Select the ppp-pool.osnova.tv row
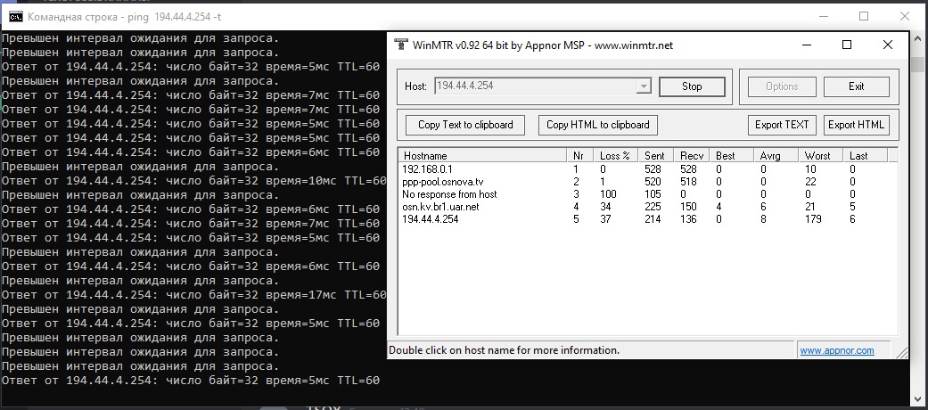This screenshot has height=410, width=928. tap(442, 181)
